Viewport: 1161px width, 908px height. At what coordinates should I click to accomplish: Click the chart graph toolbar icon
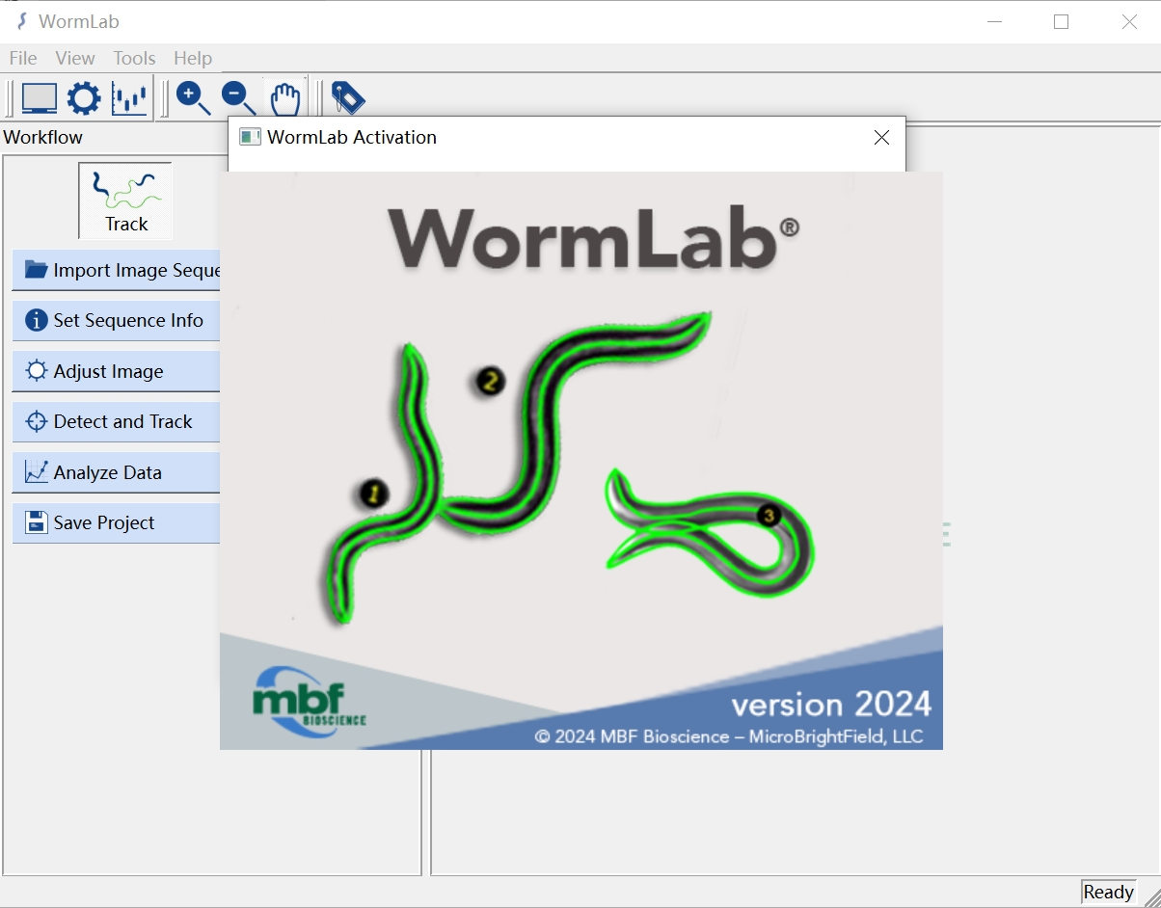tap(129, 98)
